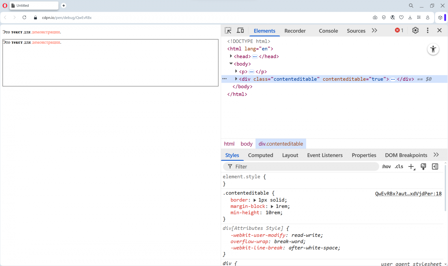Image resolution: width=448 pixels, height=266 pixels.
Task: Open DevTools settings gear
Action: pyautogui.click(x=415, y=30)
